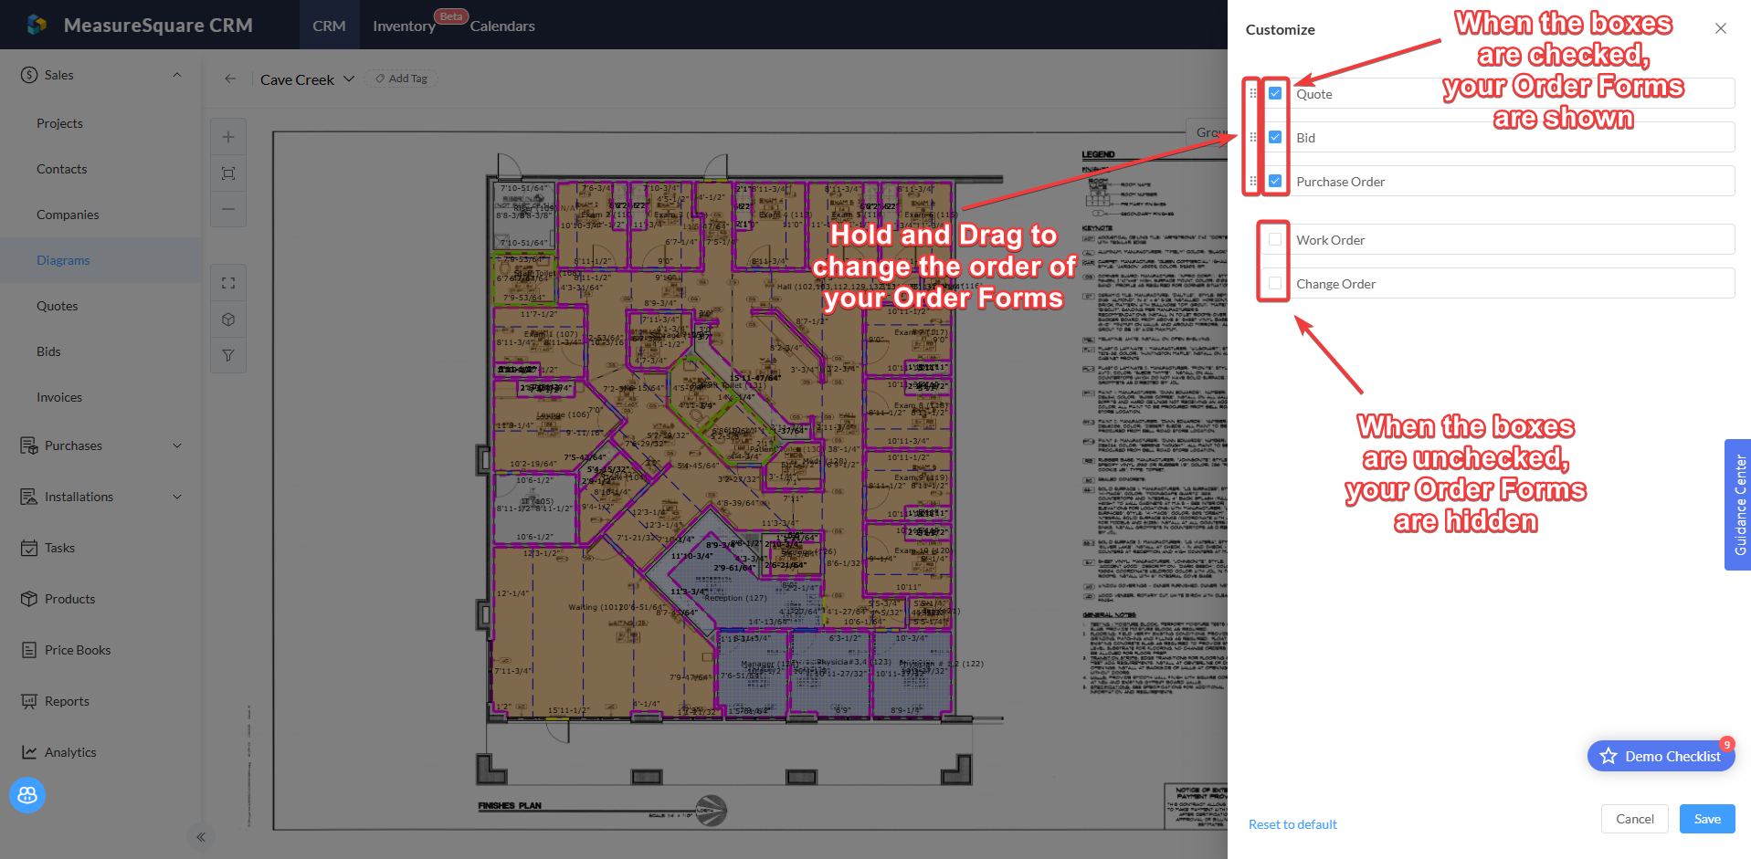This screenshot has width=1751, height=859.
Task: Click the Installations icon in sidebar
Action: (29, 497)
